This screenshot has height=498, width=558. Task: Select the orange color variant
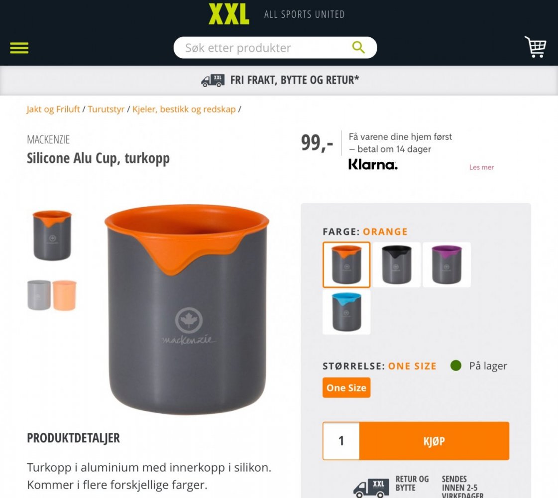coord(346,264)
